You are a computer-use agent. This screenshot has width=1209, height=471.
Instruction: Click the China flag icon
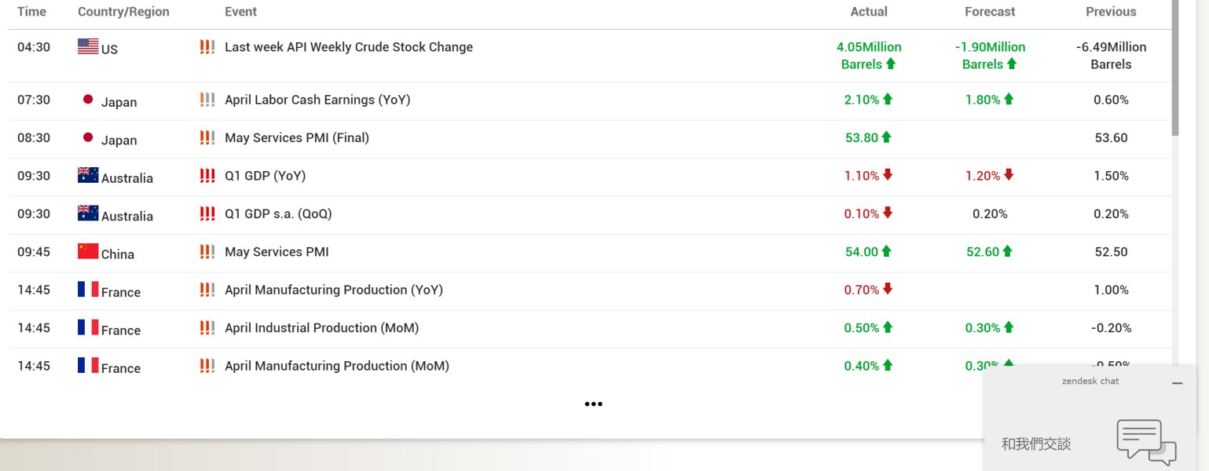(x=88, y=251)
